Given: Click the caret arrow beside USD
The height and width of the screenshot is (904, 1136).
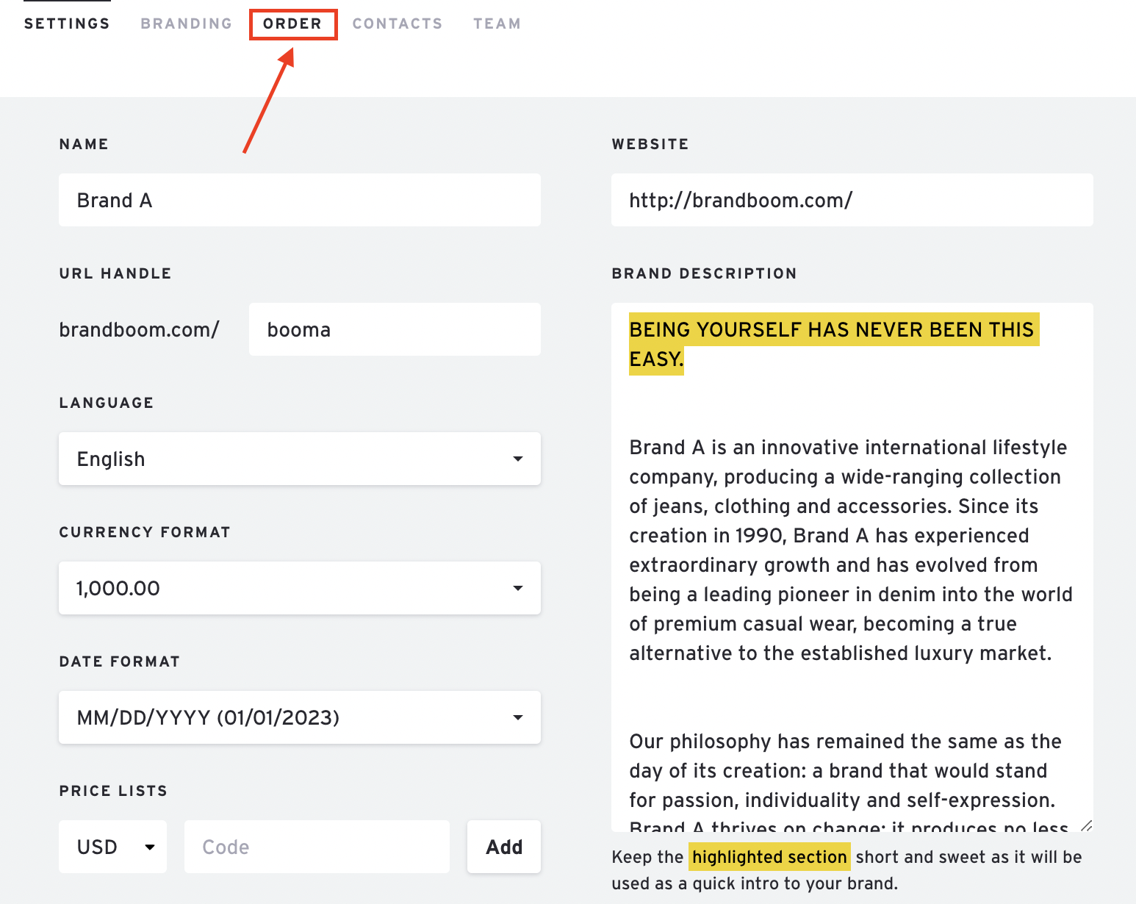Looking at the screenshot, I should coord(150,847).
